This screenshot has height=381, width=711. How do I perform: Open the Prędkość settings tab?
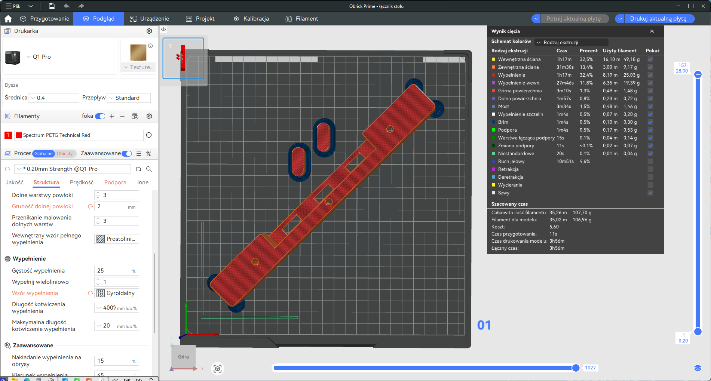(82, 182)
